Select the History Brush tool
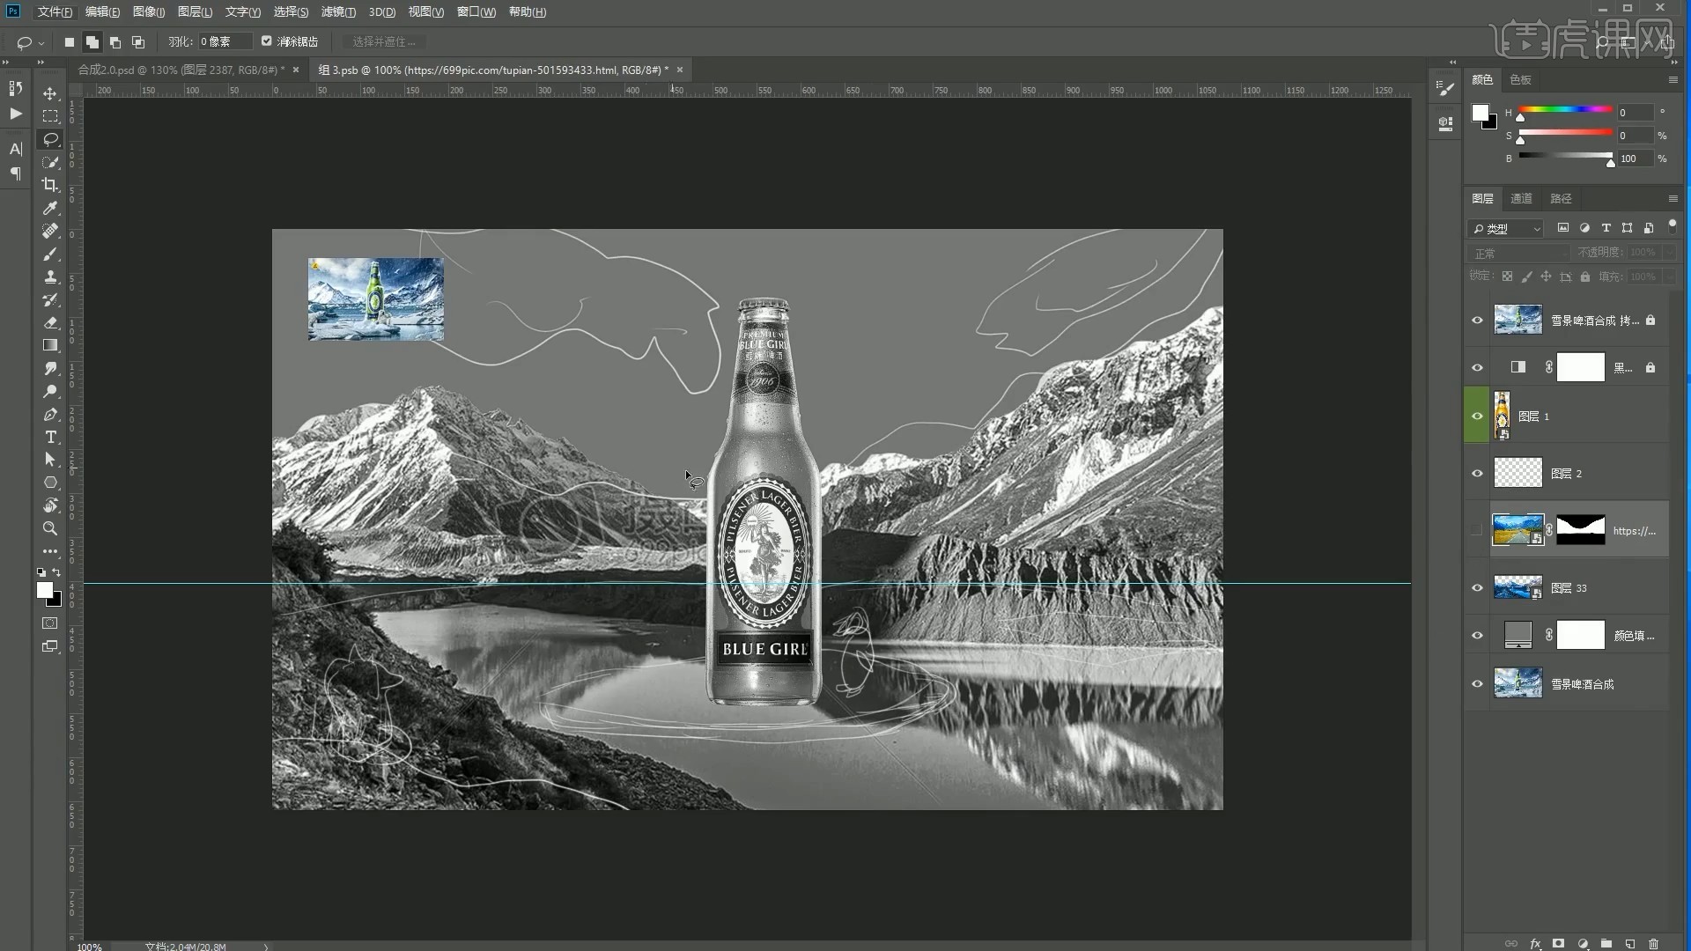 tap(50, 299)
